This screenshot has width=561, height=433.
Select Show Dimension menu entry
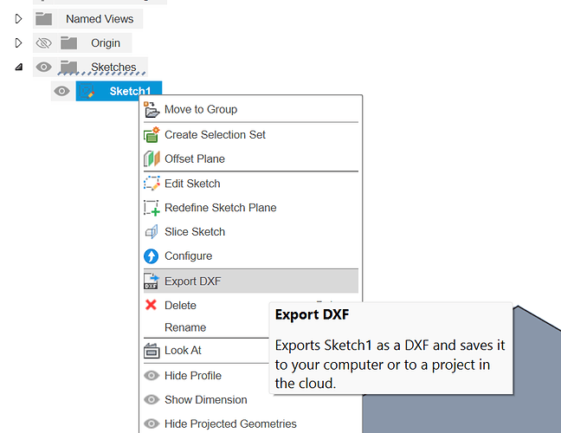click(205, 400)
